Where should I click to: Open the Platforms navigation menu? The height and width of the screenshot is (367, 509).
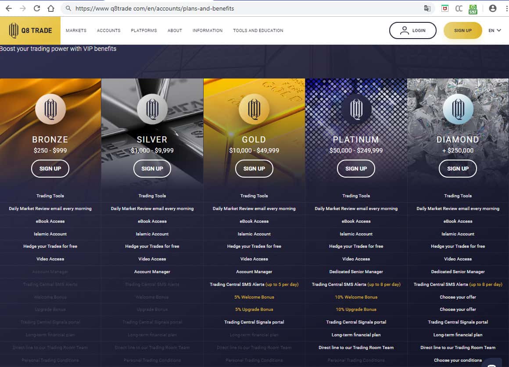click(x=143, y=31)
